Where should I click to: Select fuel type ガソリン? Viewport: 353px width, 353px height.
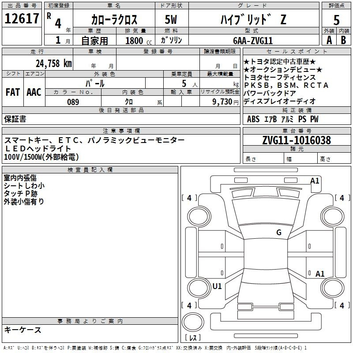(x=171, y=40)
